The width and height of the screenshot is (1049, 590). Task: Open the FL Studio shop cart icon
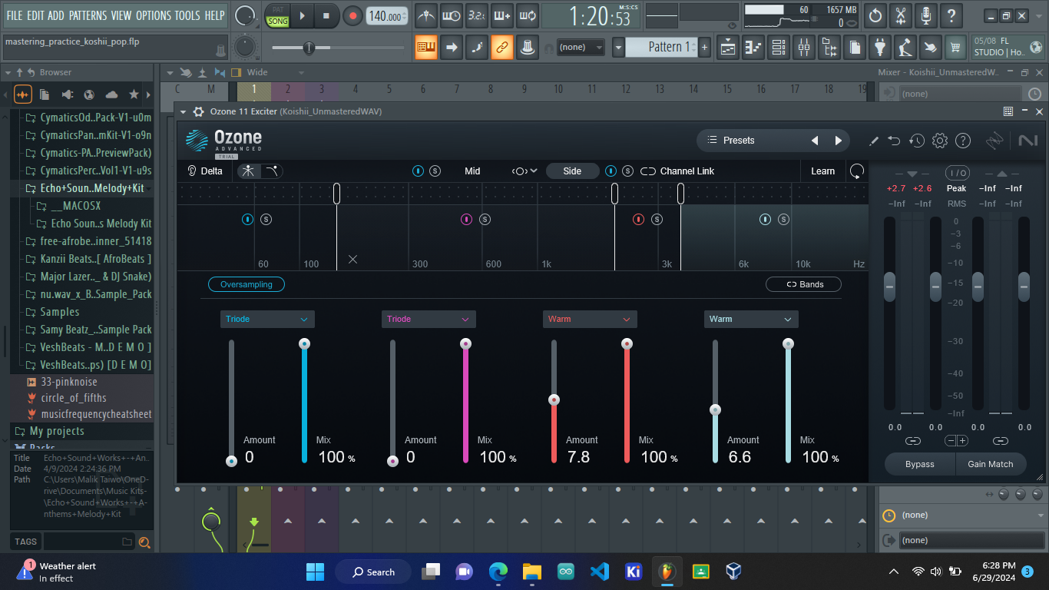click(955, 48)
